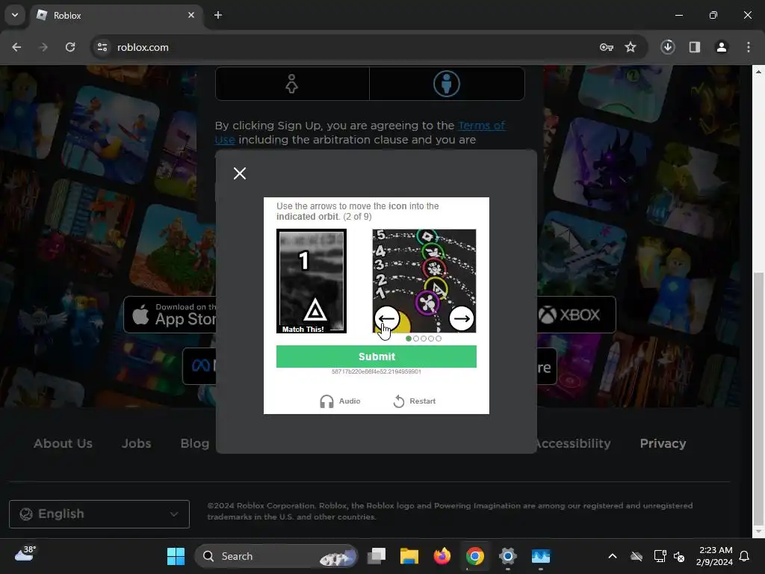Open the notifications bell
The width and height of the screenshot is (765, 574).
[x=744, y=556]
